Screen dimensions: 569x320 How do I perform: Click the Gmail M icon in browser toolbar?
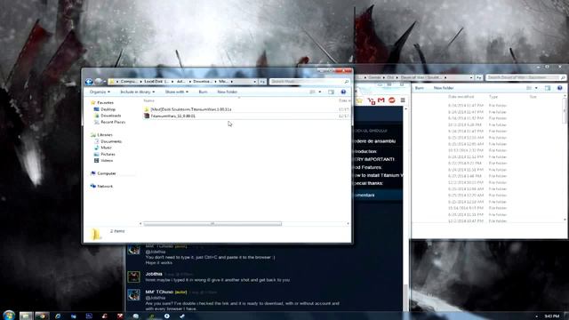[381, 100]
